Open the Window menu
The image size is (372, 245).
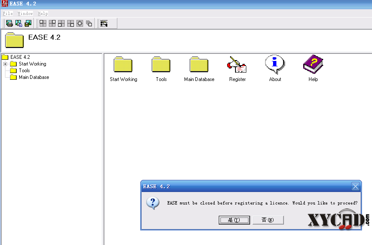[25, 13]
